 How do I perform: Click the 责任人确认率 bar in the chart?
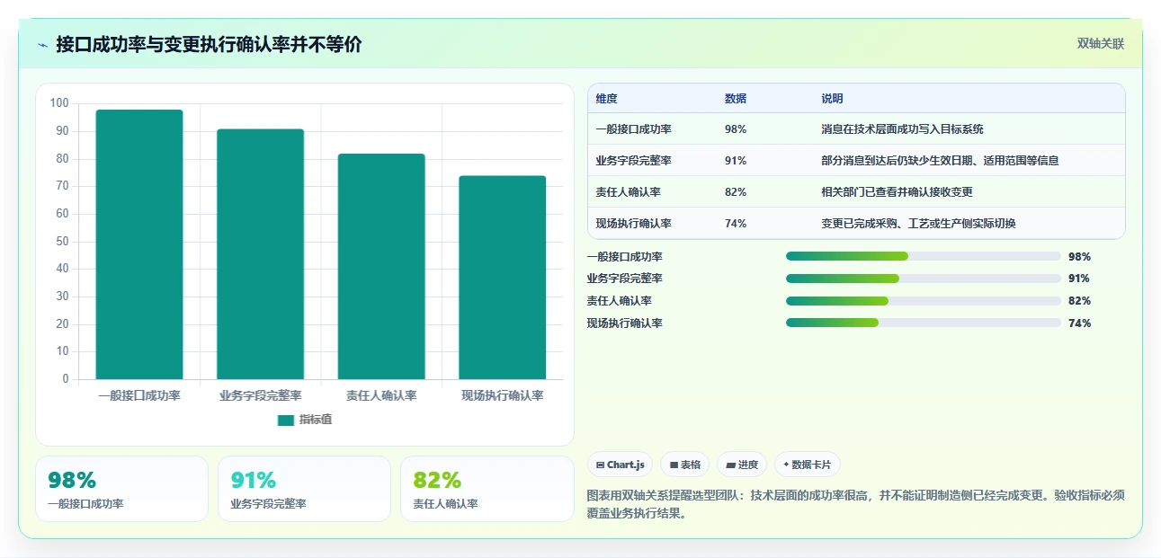381,267
